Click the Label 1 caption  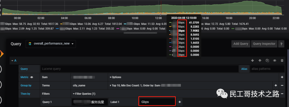click(115, 102)
